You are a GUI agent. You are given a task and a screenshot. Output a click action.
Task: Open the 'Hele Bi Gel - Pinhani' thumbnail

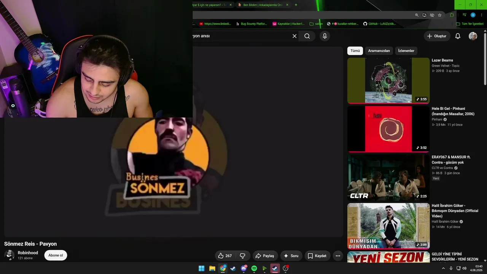tap(388, 129)
